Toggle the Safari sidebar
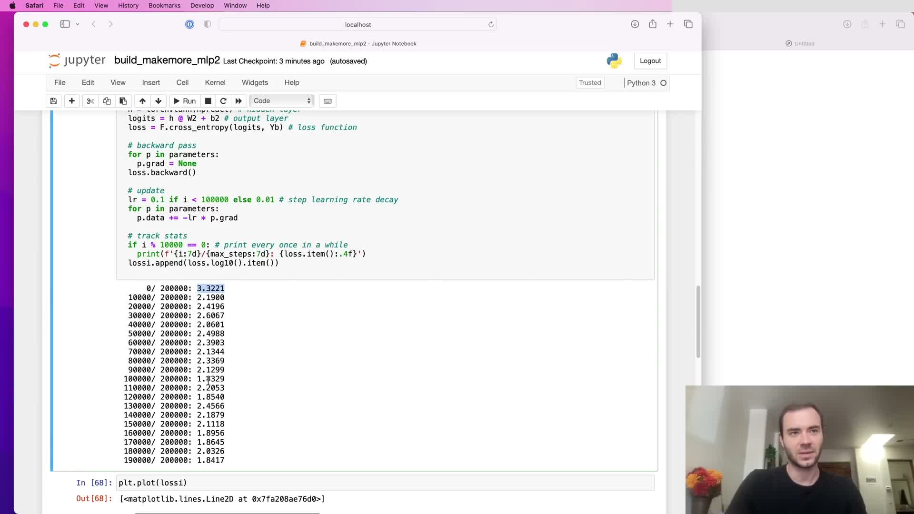 65,24
